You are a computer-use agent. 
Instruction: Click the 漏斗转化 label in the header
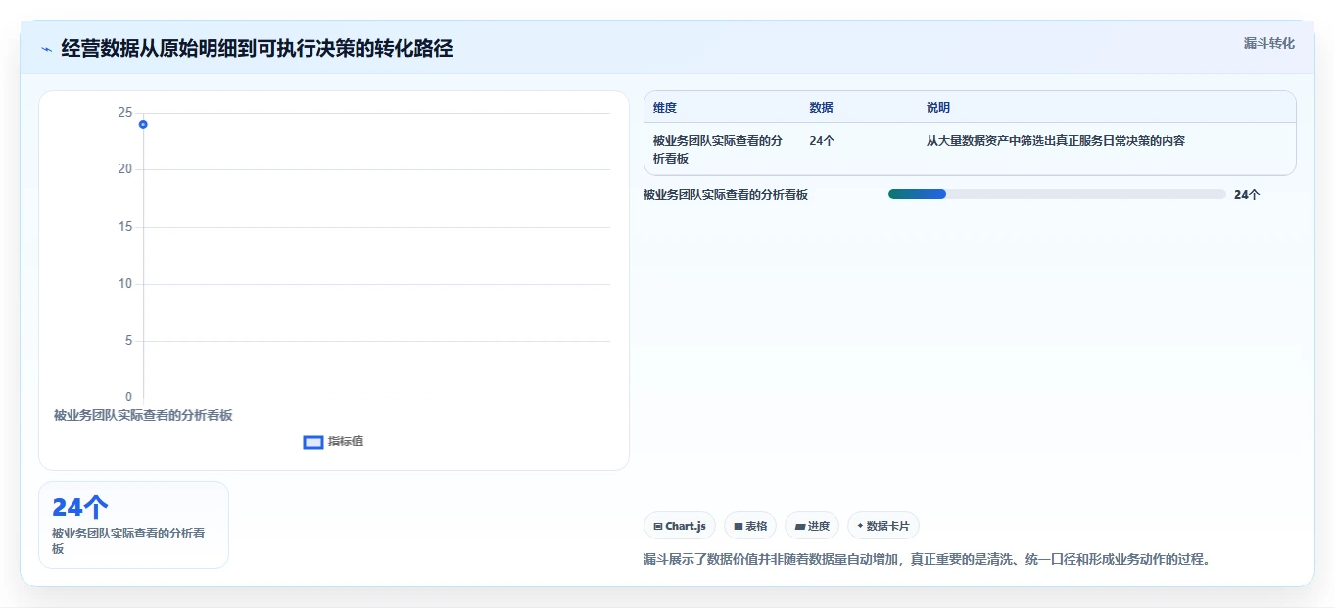1269,43
